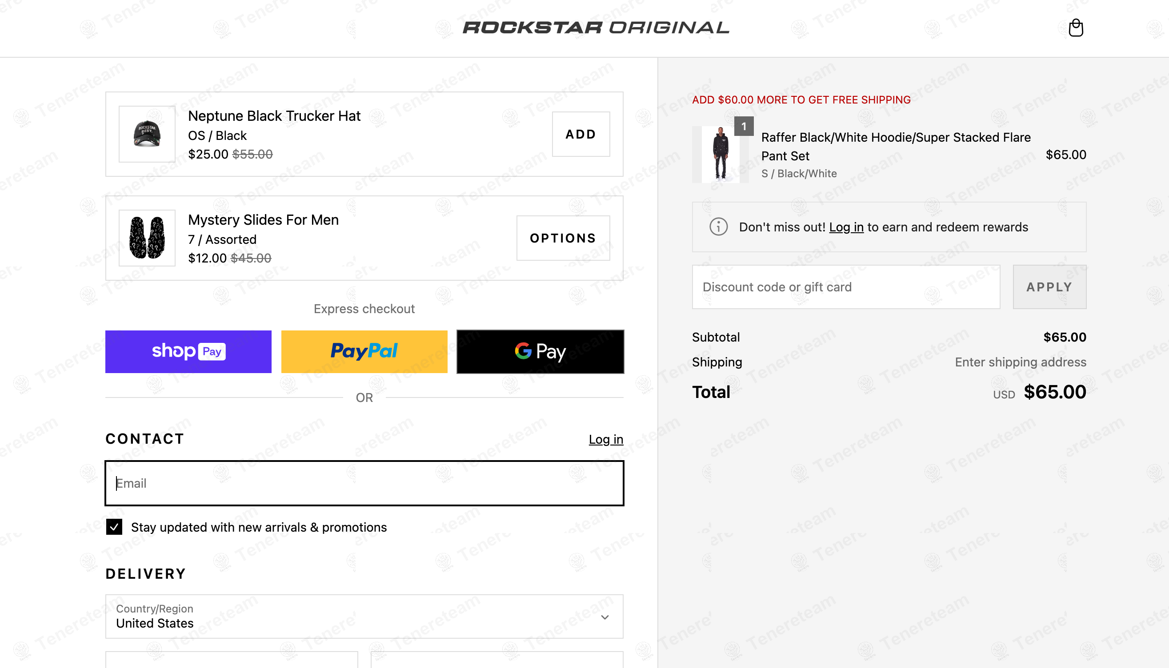This screenshot has height=668, width=1169.
Task: Choose Google Pay express checkout
Action: click(540, 351)
